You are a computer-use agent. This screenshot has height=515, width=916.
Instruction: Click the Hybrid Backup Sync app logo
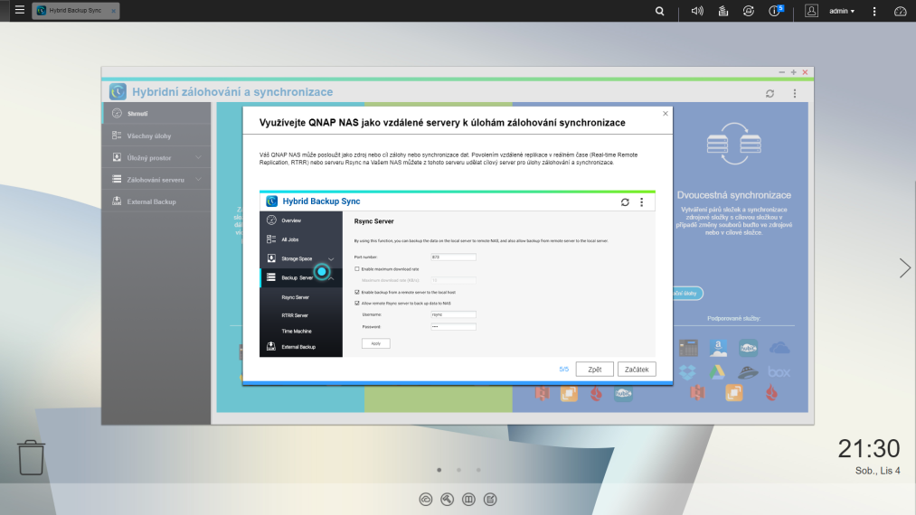118,91
